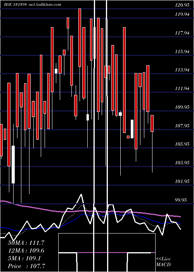This screenshot has width=194, height=272.
Task: Click the 117.94 price axis label
Action: (x=182, y=33)
